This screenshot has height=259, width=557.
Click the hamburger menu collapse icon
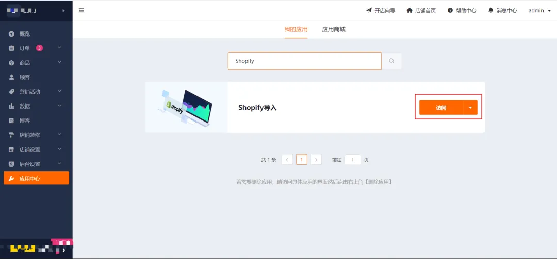81,10
